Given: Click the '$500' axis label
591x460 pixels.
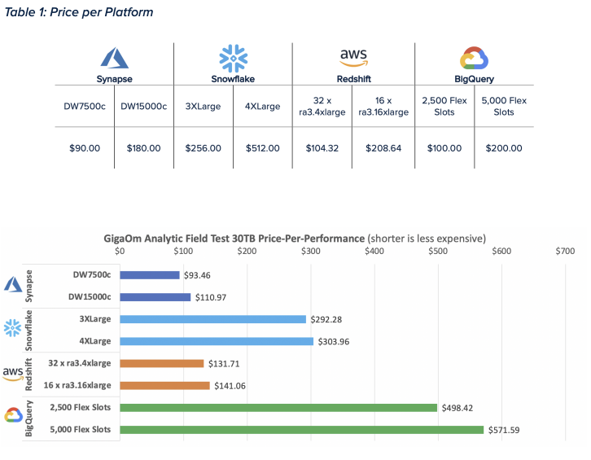Looking at the screenshot, I should (438, 251).
